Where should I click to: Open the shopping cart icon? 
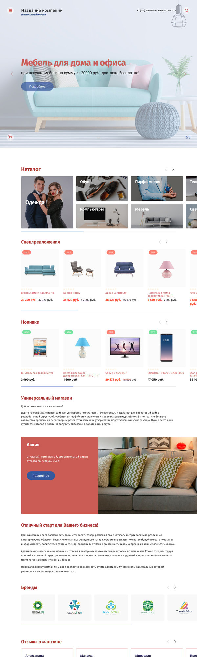[x=10, y=137]
